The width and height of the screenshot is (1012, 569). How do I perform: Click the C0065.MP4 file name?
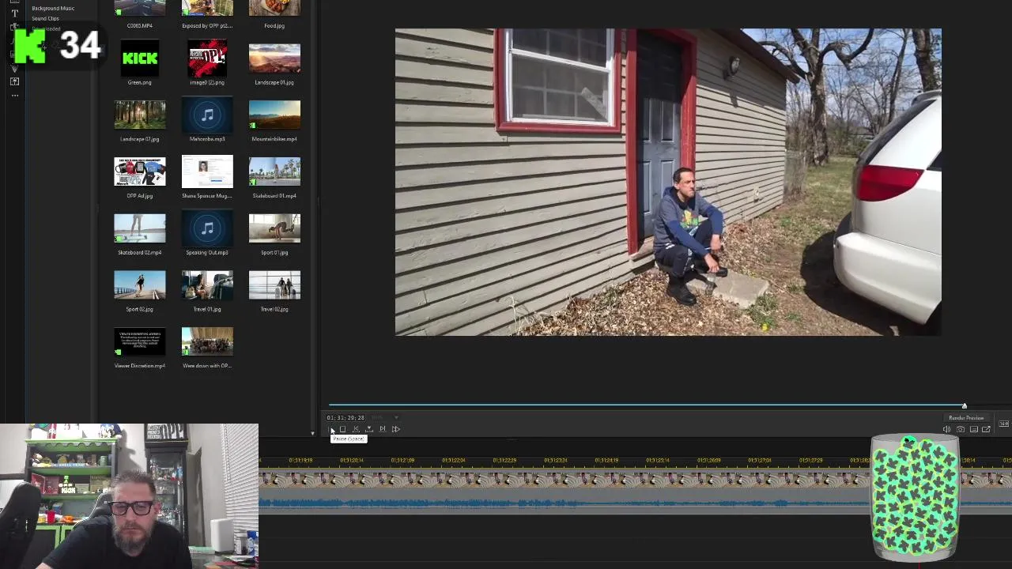point(140,25)
